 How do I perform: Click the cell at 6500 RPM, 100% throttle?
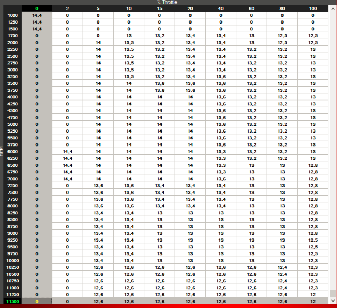click(313, 165)
